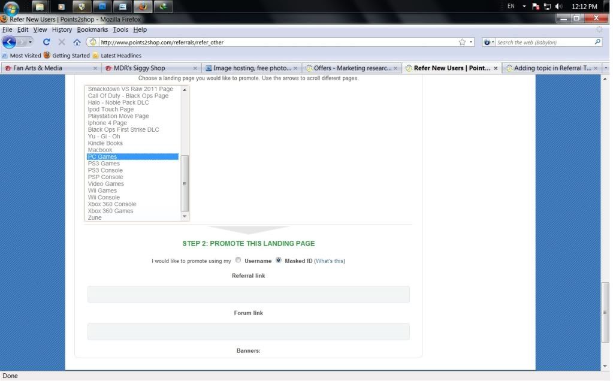Expand the language bar options arrow

(x=524, y=6)
